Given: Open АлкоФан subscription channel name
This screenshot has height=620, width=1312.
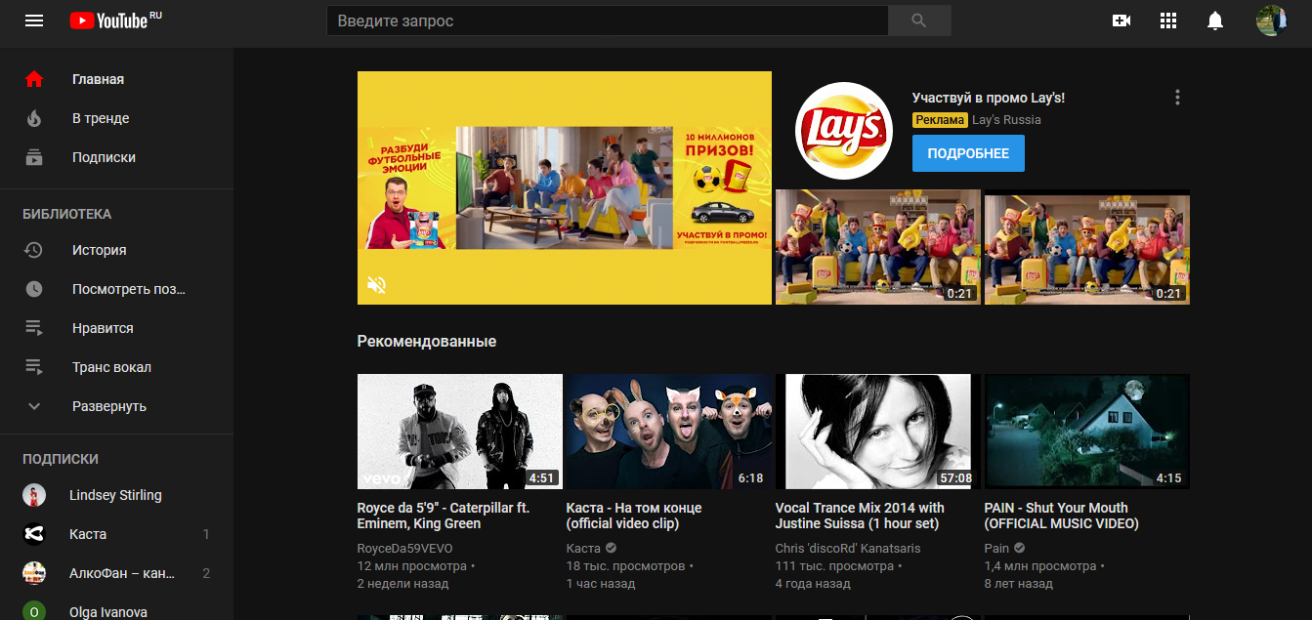Looking at the screenshot, I should tap(121, 573).
